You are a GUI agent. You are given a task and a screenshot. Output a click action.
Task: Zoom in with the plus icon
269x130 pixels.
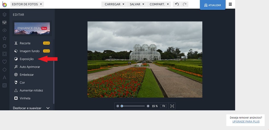148,106
